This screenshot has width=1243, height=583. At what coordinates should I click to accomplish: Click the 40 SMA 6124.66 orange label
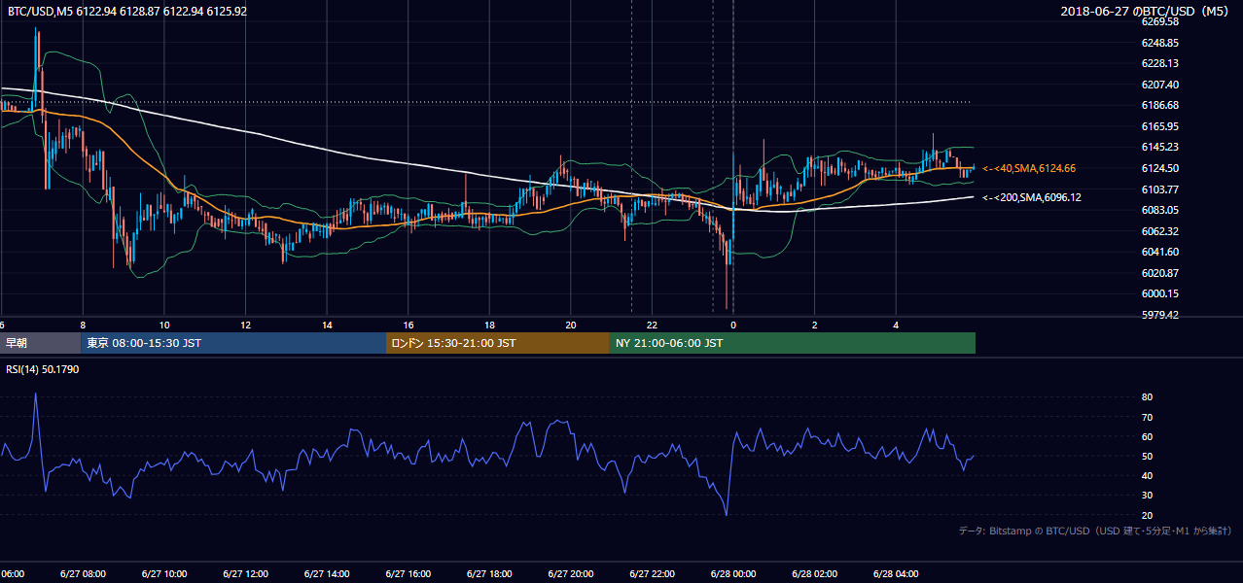click(1029, 169)
